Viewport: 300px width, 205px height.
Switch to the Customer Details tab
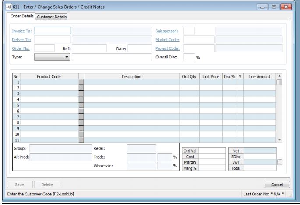[51, 17]
